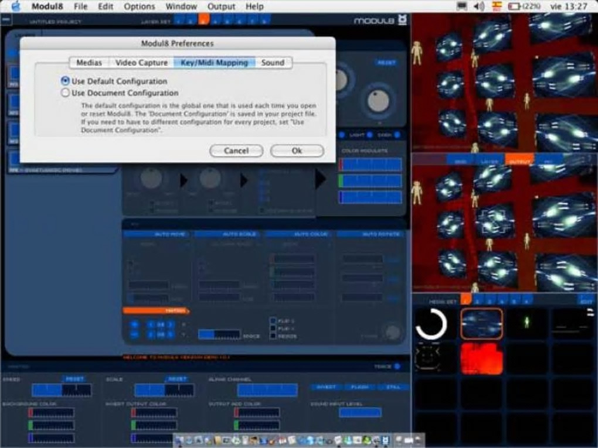Switch to the Medias preferences tab
The height and width of the screenshot is (448, 598).
[x=89, y=63]
